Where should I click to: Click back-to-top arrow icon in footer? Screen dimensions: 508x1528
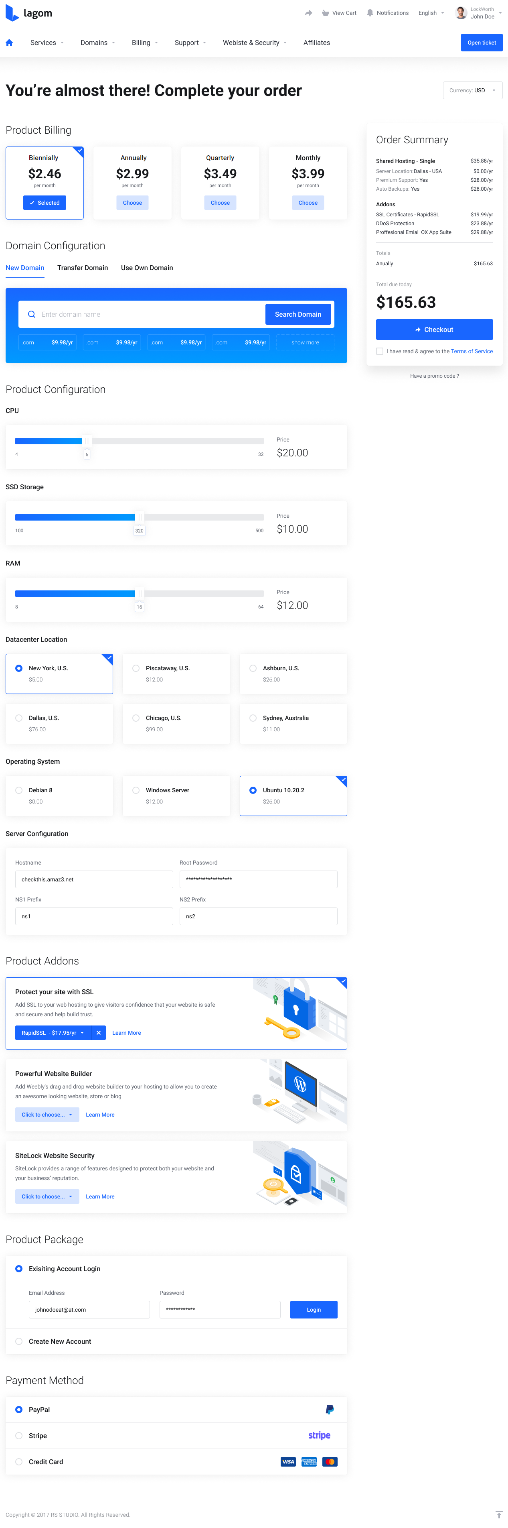(499, 1515)
